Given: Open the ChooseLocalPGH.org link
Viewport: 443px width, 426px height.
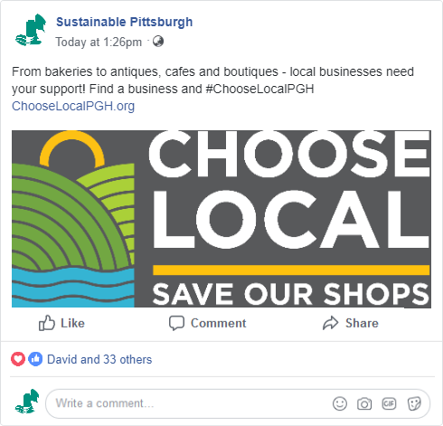Looking at the screenshot, I should coord(73,106).
